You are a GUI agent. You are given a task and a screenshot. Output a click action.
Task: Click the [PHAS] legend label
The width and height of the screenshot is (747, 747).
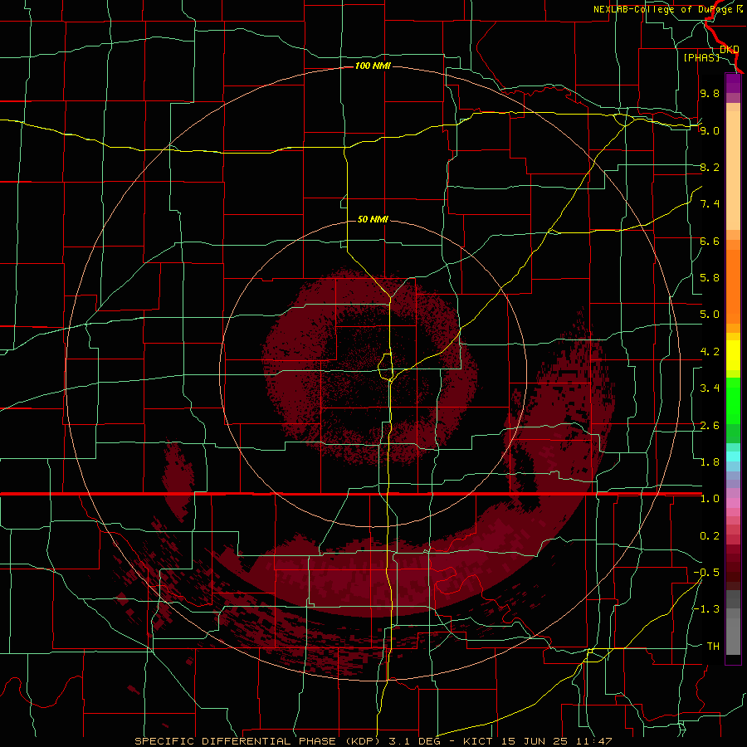[701, 57]
